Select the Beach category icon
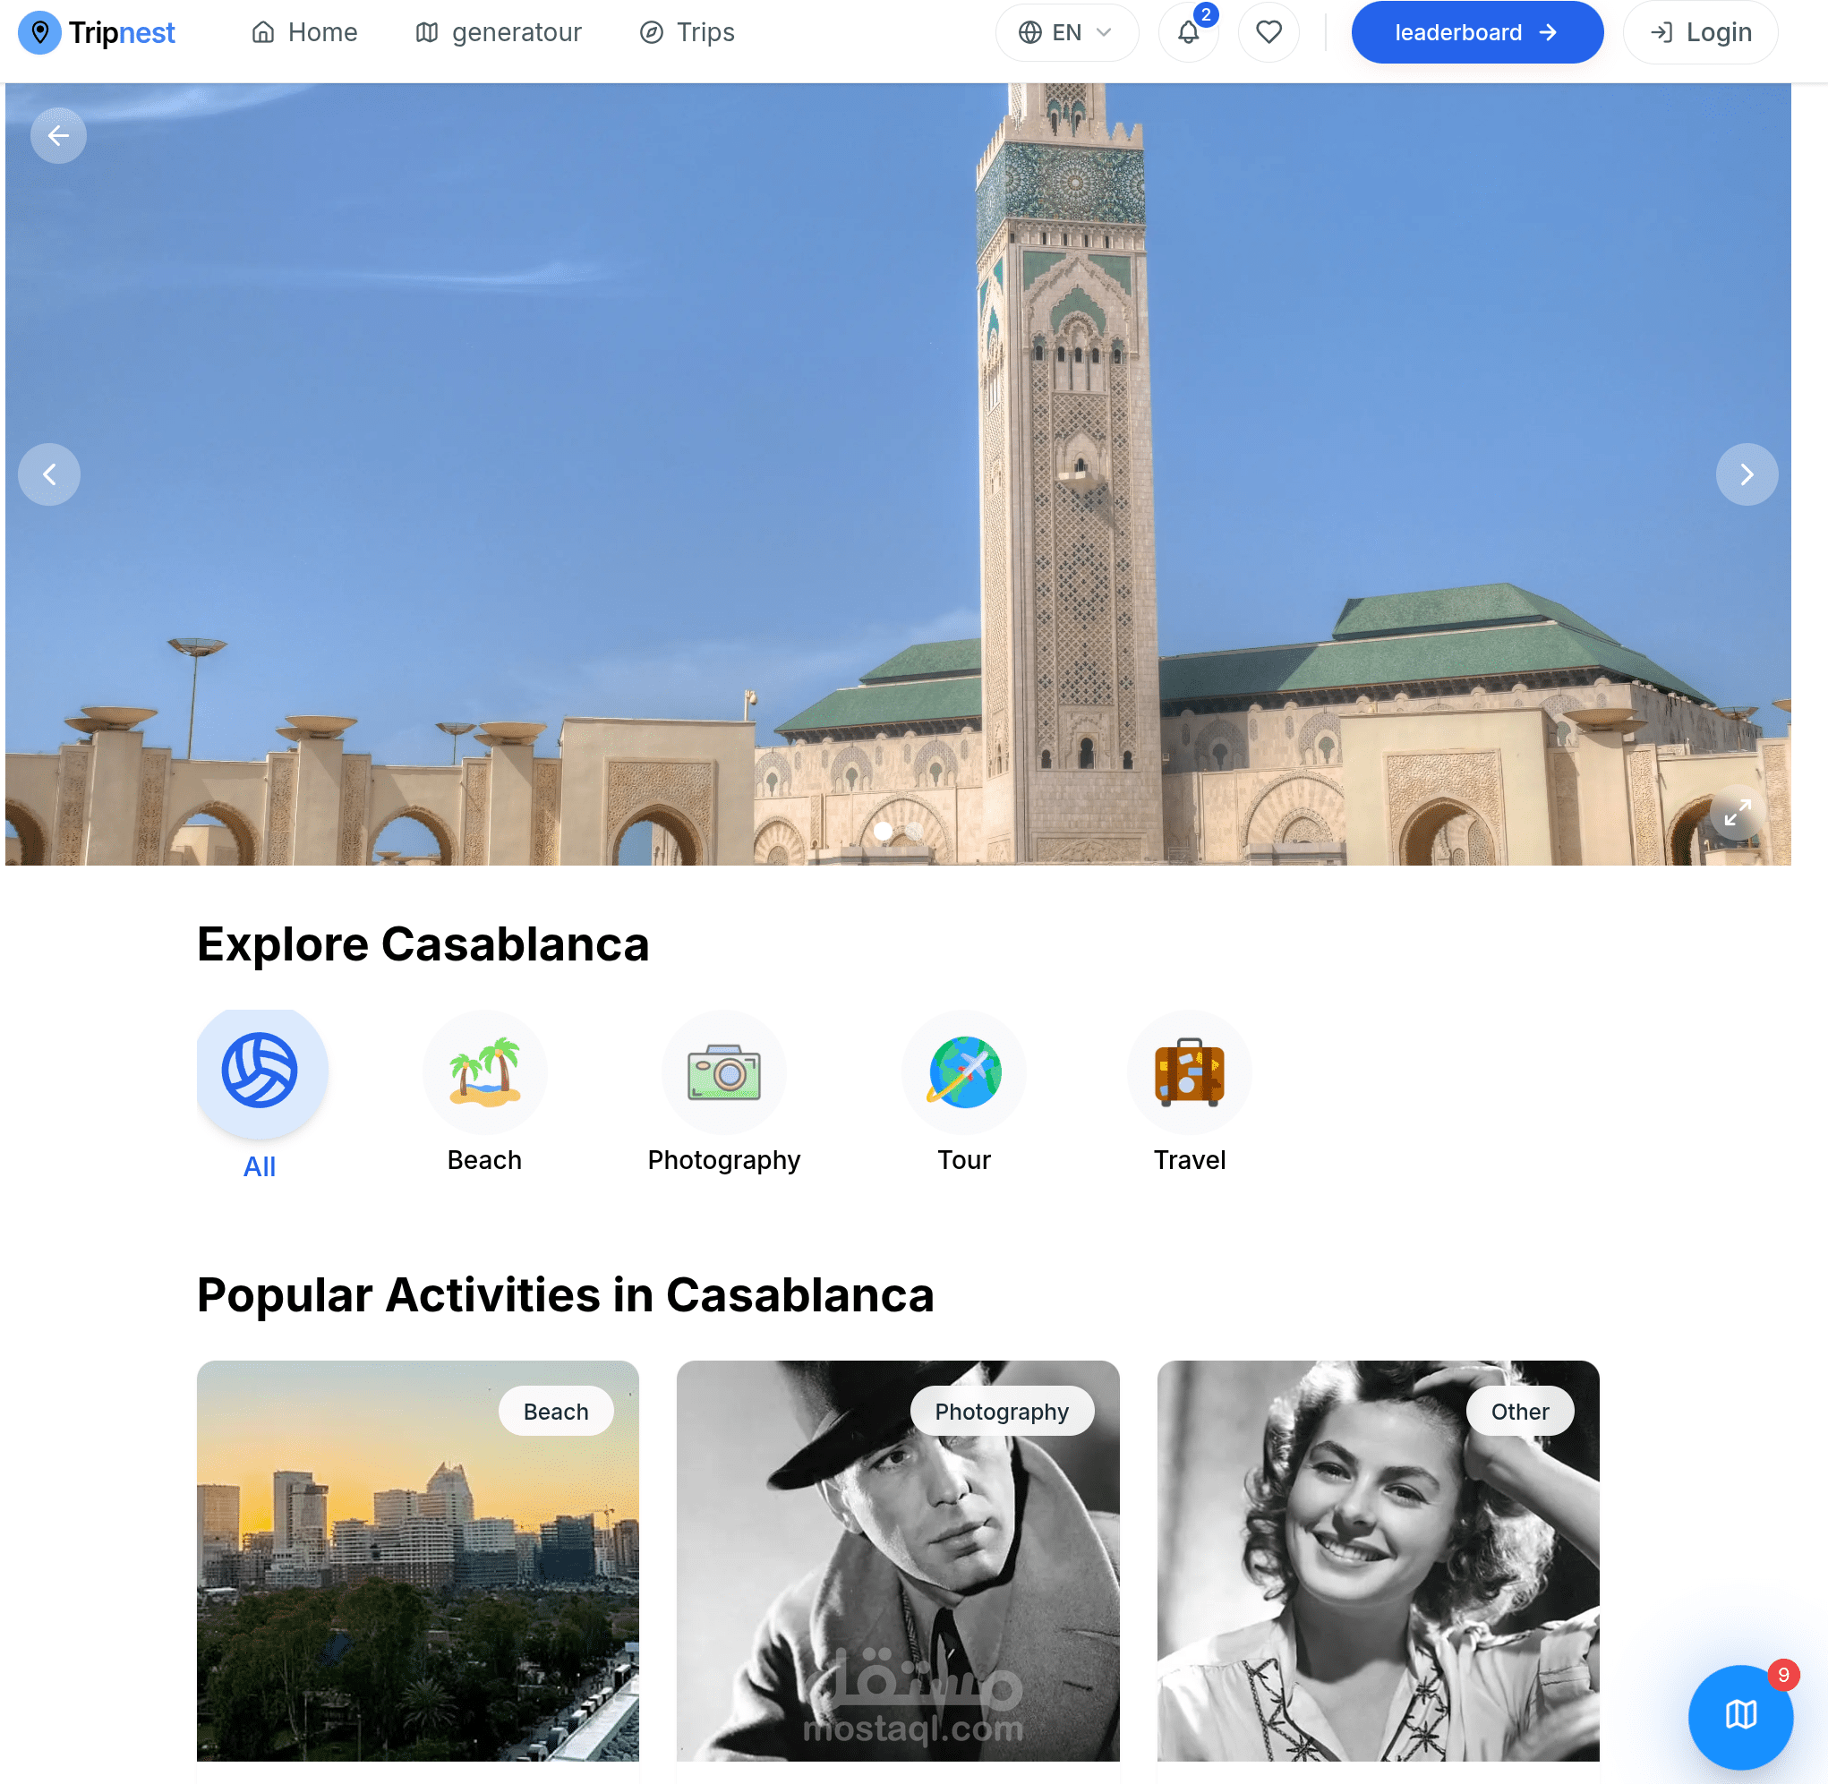The image size is (1828, 1784). pos(484,1073)
